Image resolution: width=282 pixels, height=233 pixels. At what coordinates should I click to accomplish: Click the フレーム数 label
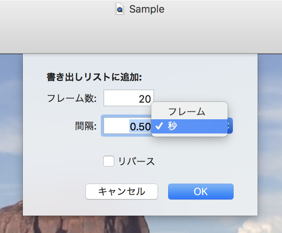(x=72, y=98)
